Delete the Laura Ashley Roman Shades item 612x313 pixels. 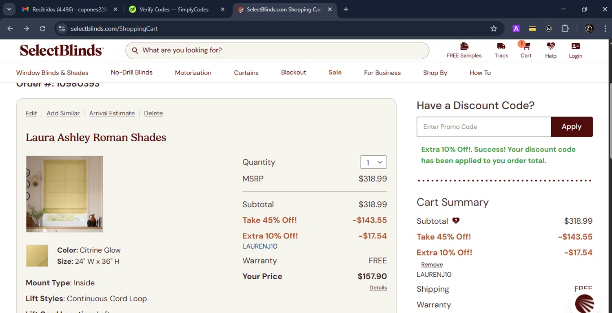[x=153, y=113]
